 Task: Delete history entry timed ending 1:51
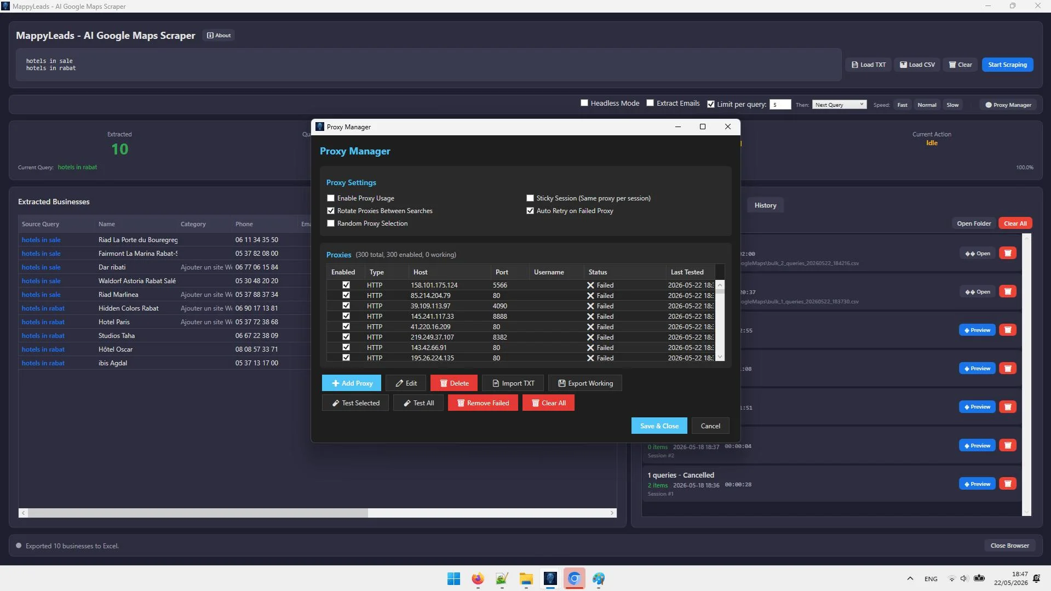pos(1007,407)
